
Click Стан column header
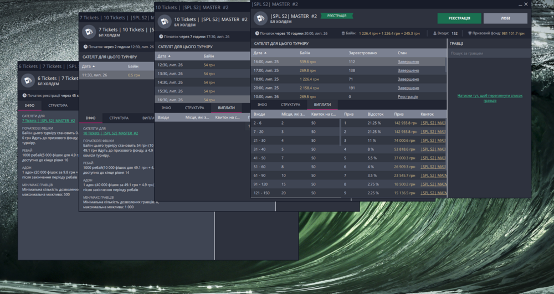[x=402, y=53]
